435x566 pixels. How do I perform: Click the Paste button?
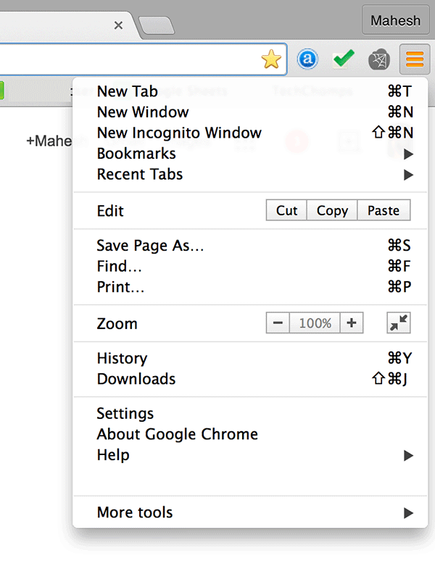pos(384,210)
